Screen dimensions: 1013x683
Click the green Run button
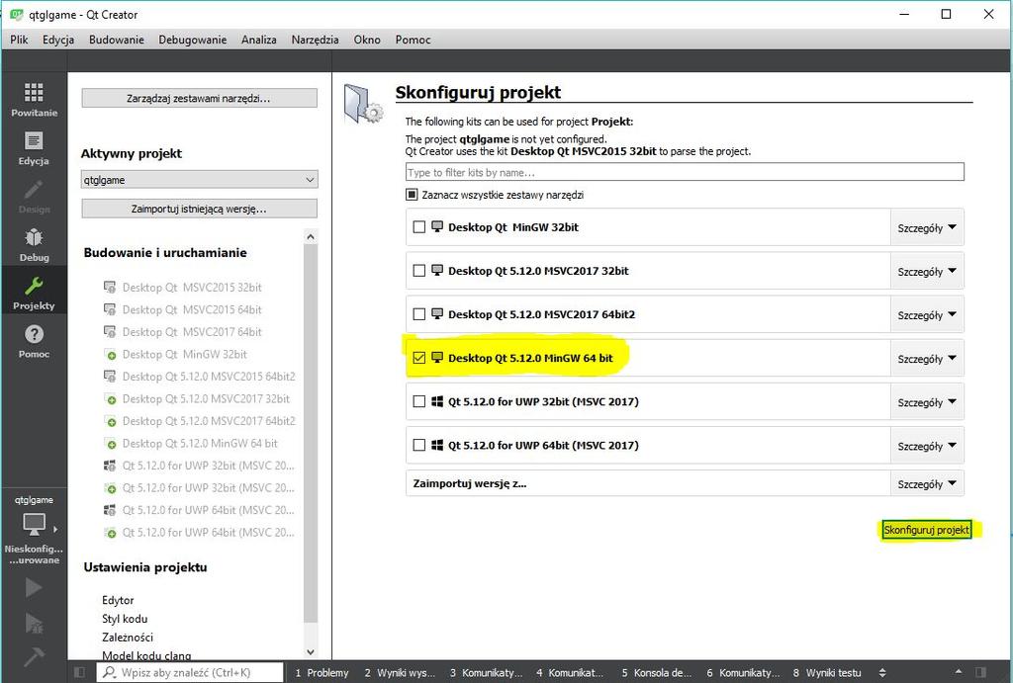(x=34, y=587)
